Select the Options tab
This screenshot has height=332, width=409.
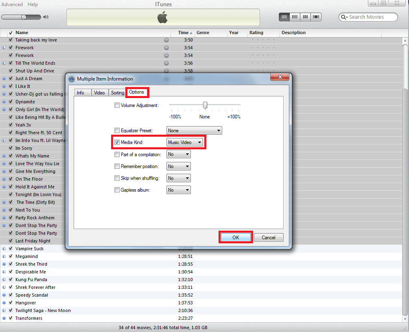pos(137,92)
